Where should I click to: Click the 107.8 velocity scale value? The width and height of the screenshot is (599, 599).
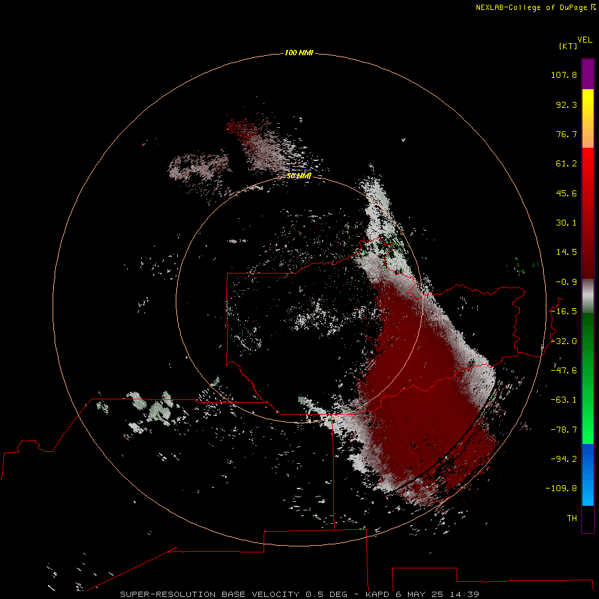(564, 75)
